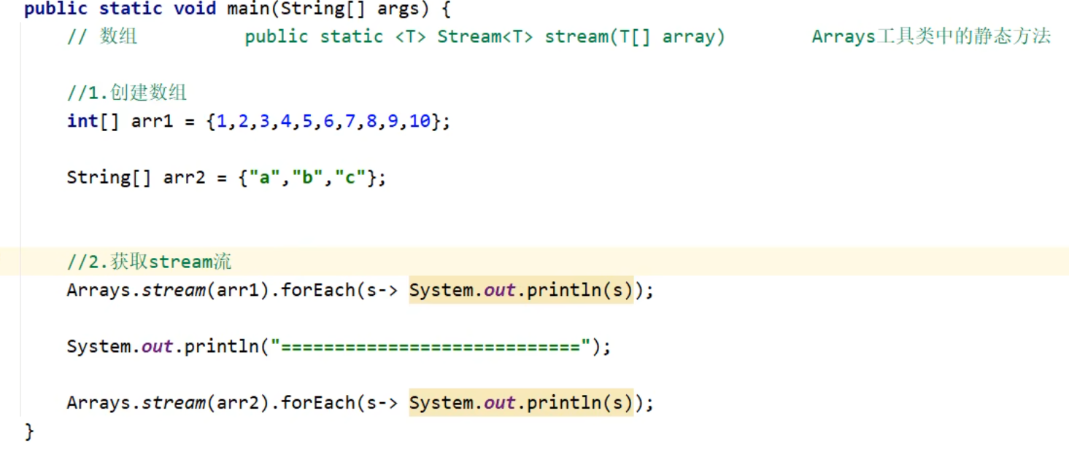Viewport: 1069px width, 451px height.
Task: Click the int keyword before arr1
Action: click(82, 121)
